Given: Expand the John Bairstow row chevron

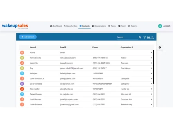Looking at the screenshot, I should coord(151,105).
